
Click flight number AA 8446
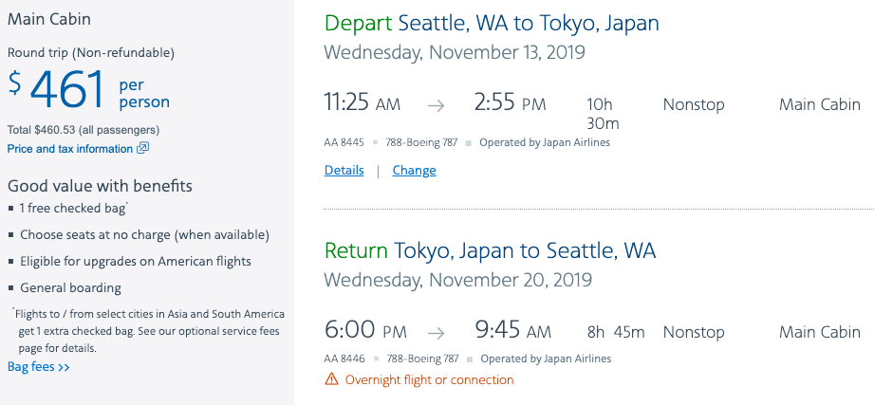coord(344,359)
